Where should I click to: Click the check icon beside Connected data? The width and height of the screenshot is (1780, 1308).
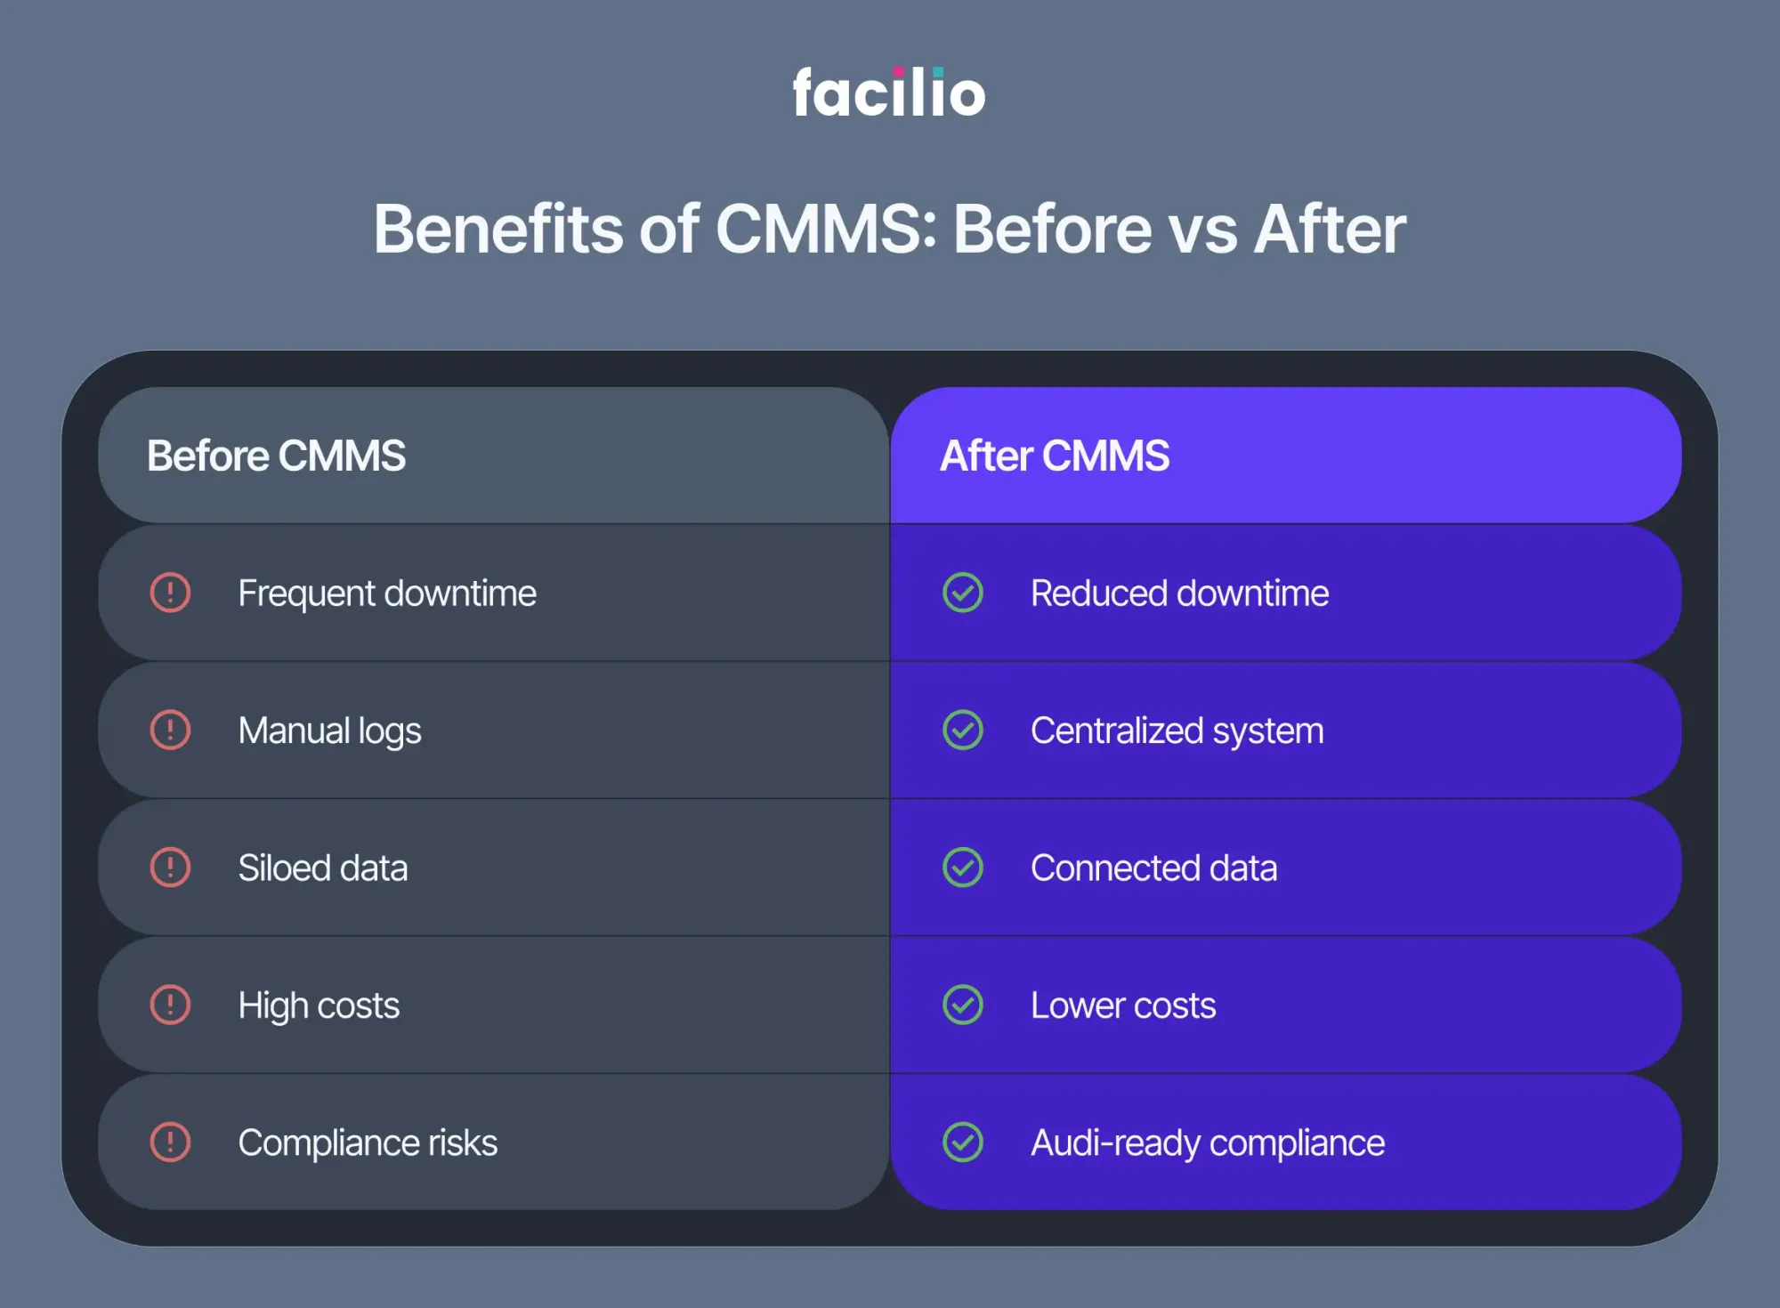tap(962, 868)
